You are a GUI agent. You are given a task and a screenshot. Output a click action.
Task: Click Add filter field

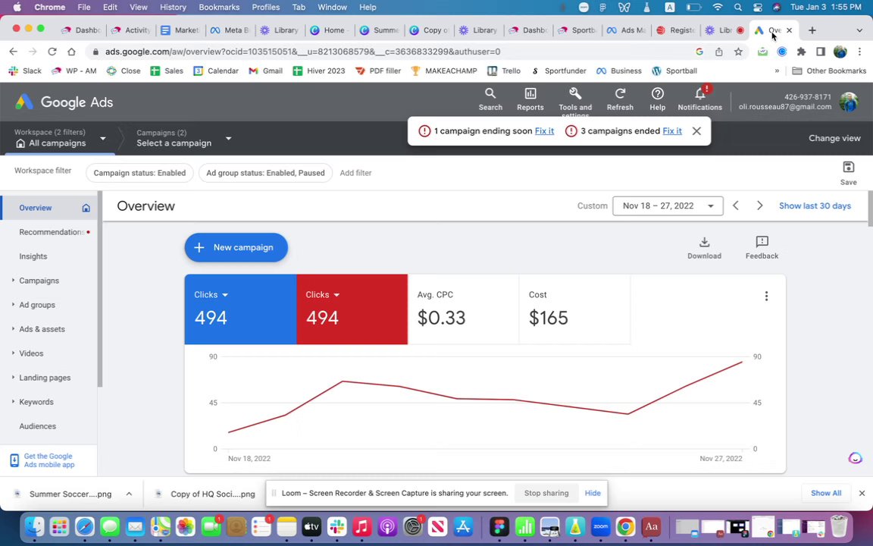(x=355, y=173)
